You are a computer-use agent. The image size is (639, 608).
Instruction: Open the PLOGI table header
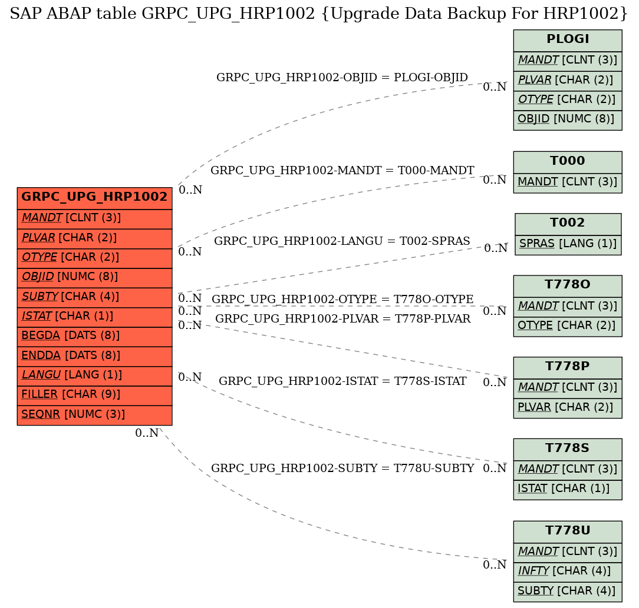click(568, 40)
